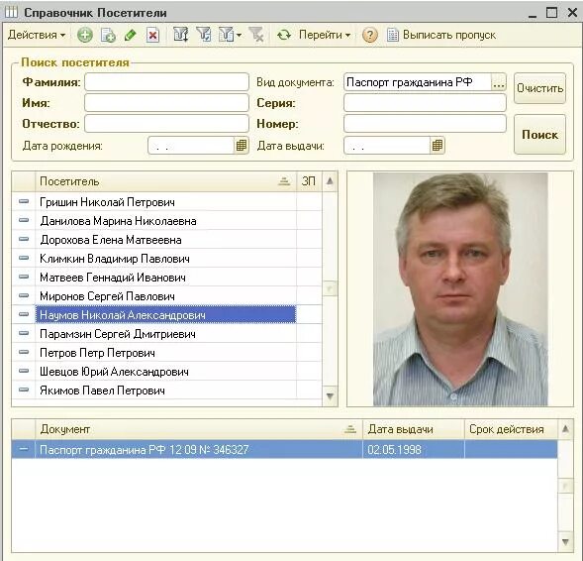Click the red X delete mark icon
The height and width of the screenshot is (561, 583).
pos(152,36)
